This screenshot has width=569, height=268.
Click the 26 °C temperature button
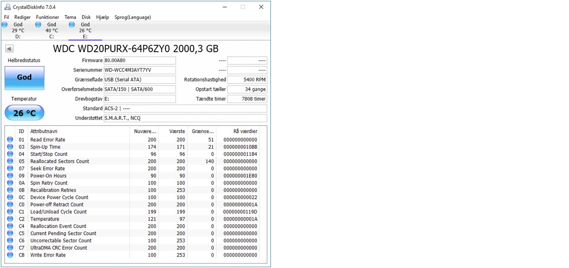pos(24,113)
